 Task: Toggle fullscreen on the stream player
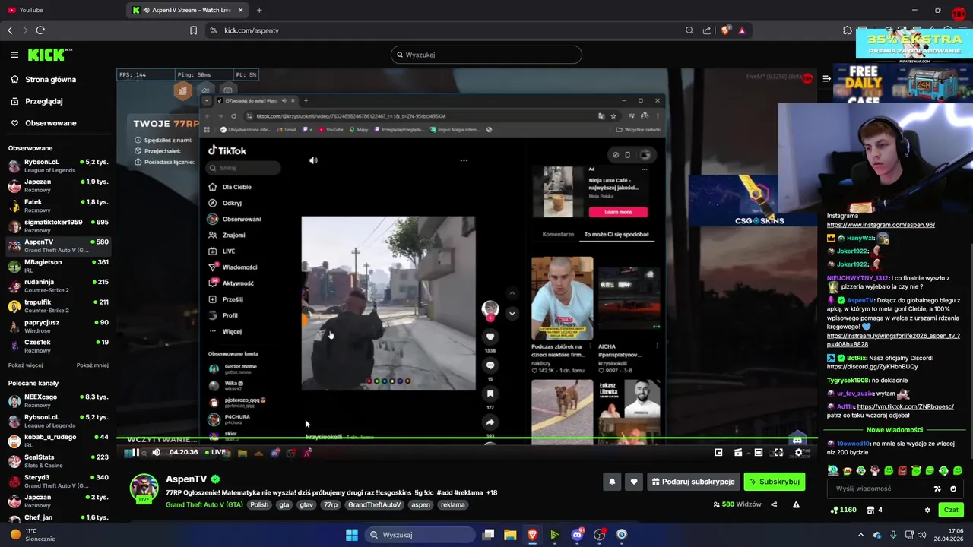coord(778,453)
